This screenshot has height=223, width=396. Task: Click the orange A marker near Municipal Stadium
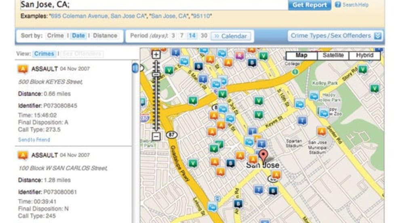click(x=321, y=131)
